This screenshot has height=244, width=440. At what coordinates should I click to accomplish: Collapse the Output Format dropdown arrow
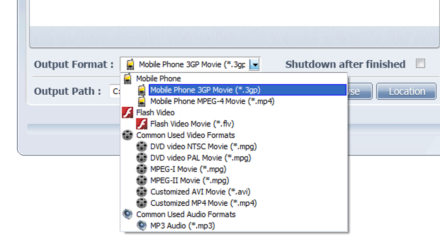pyautogui.click(x=255, y=65)
